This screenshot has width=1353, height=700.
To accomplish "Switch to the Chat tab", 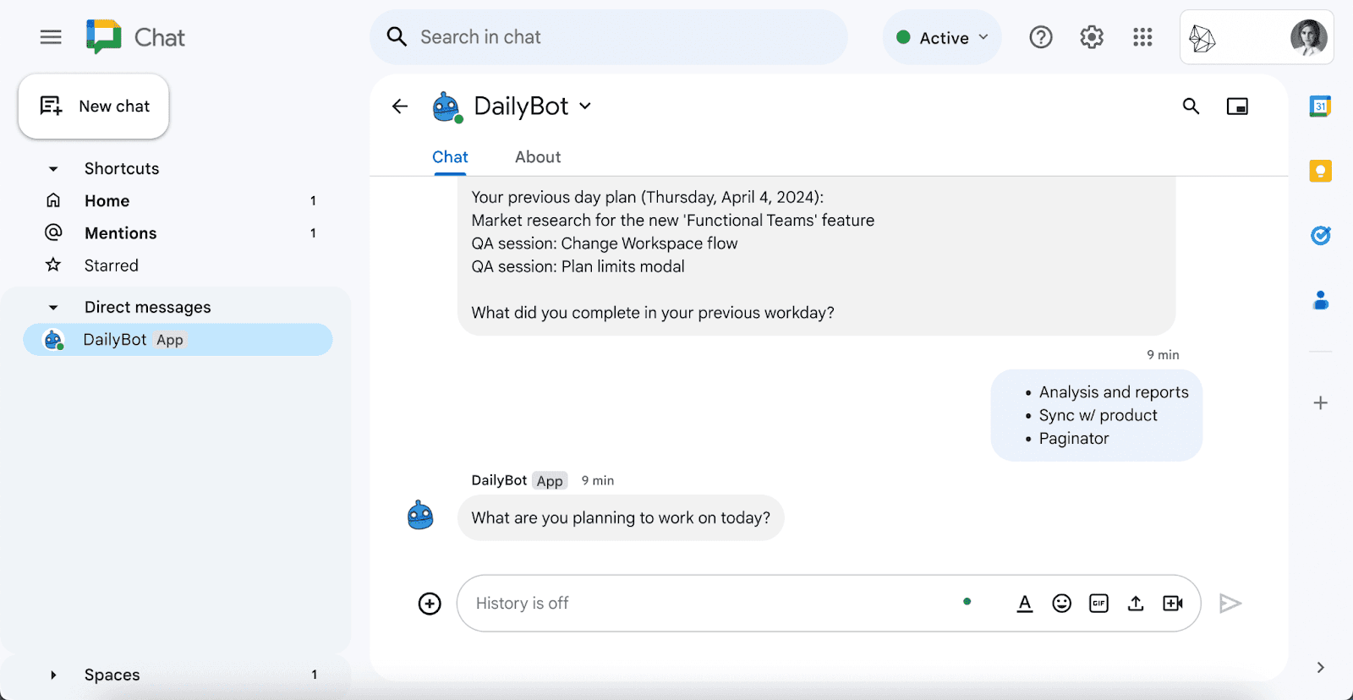I will click(x=450, y=157).
